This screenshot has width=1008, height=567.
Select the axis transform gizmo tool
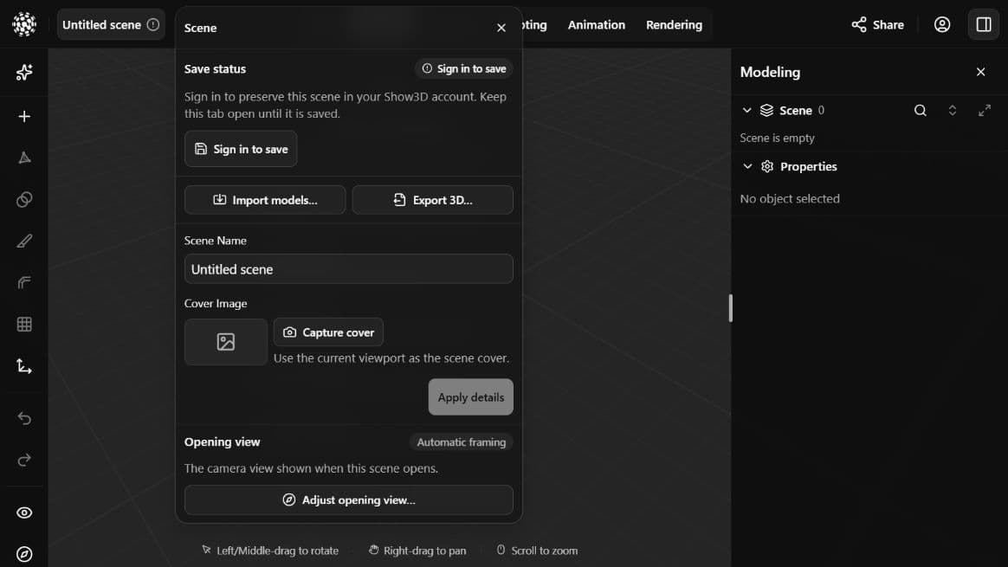tap(24, 366)
